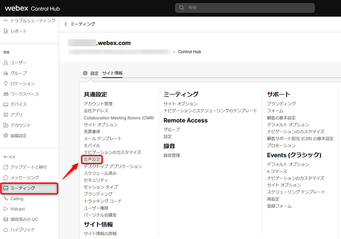Viewport: 341px width, 239px height.
Task: Click the Vidcast play icon
Action: [6, 209]
